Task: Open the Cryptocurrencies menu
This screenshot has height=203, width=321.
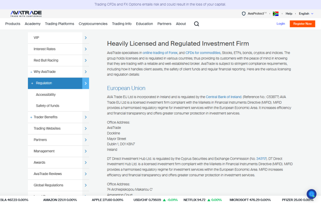Action: coord(93,24)
